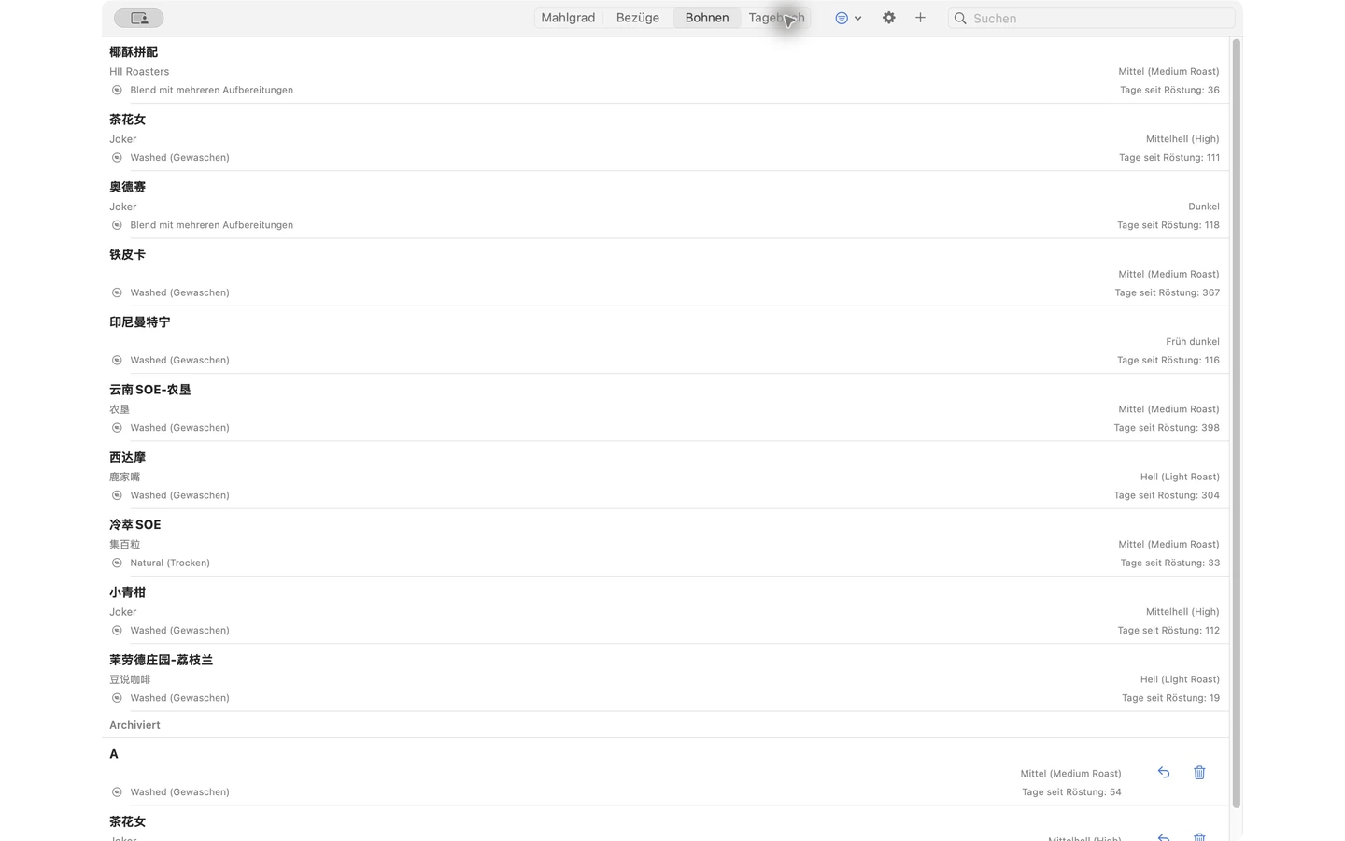Screen dimensions: 1345x841
Task: Select the 奥德赛 bean title
Action: (x=127, y=187)
